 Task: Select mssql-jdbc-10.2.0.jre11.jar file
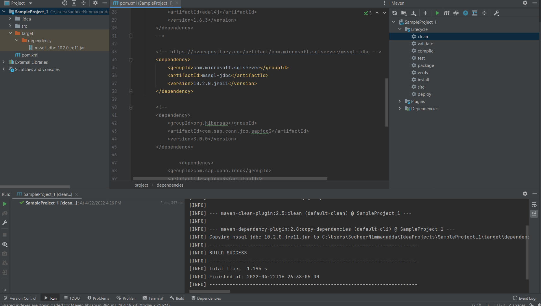[x=60, y=48]
